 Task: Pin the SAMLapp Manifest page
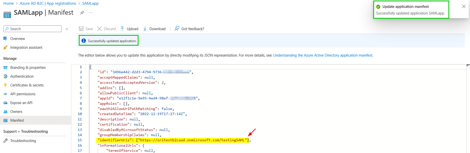[82, 13]
